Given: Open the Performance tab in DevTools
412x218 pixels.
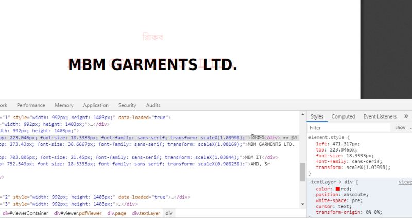Looking at the screenshot, I should click(31, 105).
